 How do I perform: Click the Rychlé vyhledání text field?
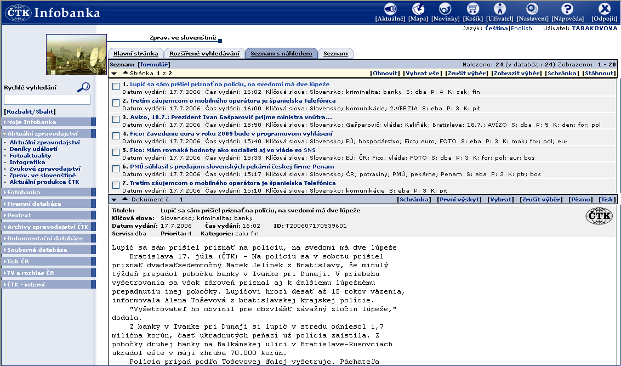click(x=47, y=99)
